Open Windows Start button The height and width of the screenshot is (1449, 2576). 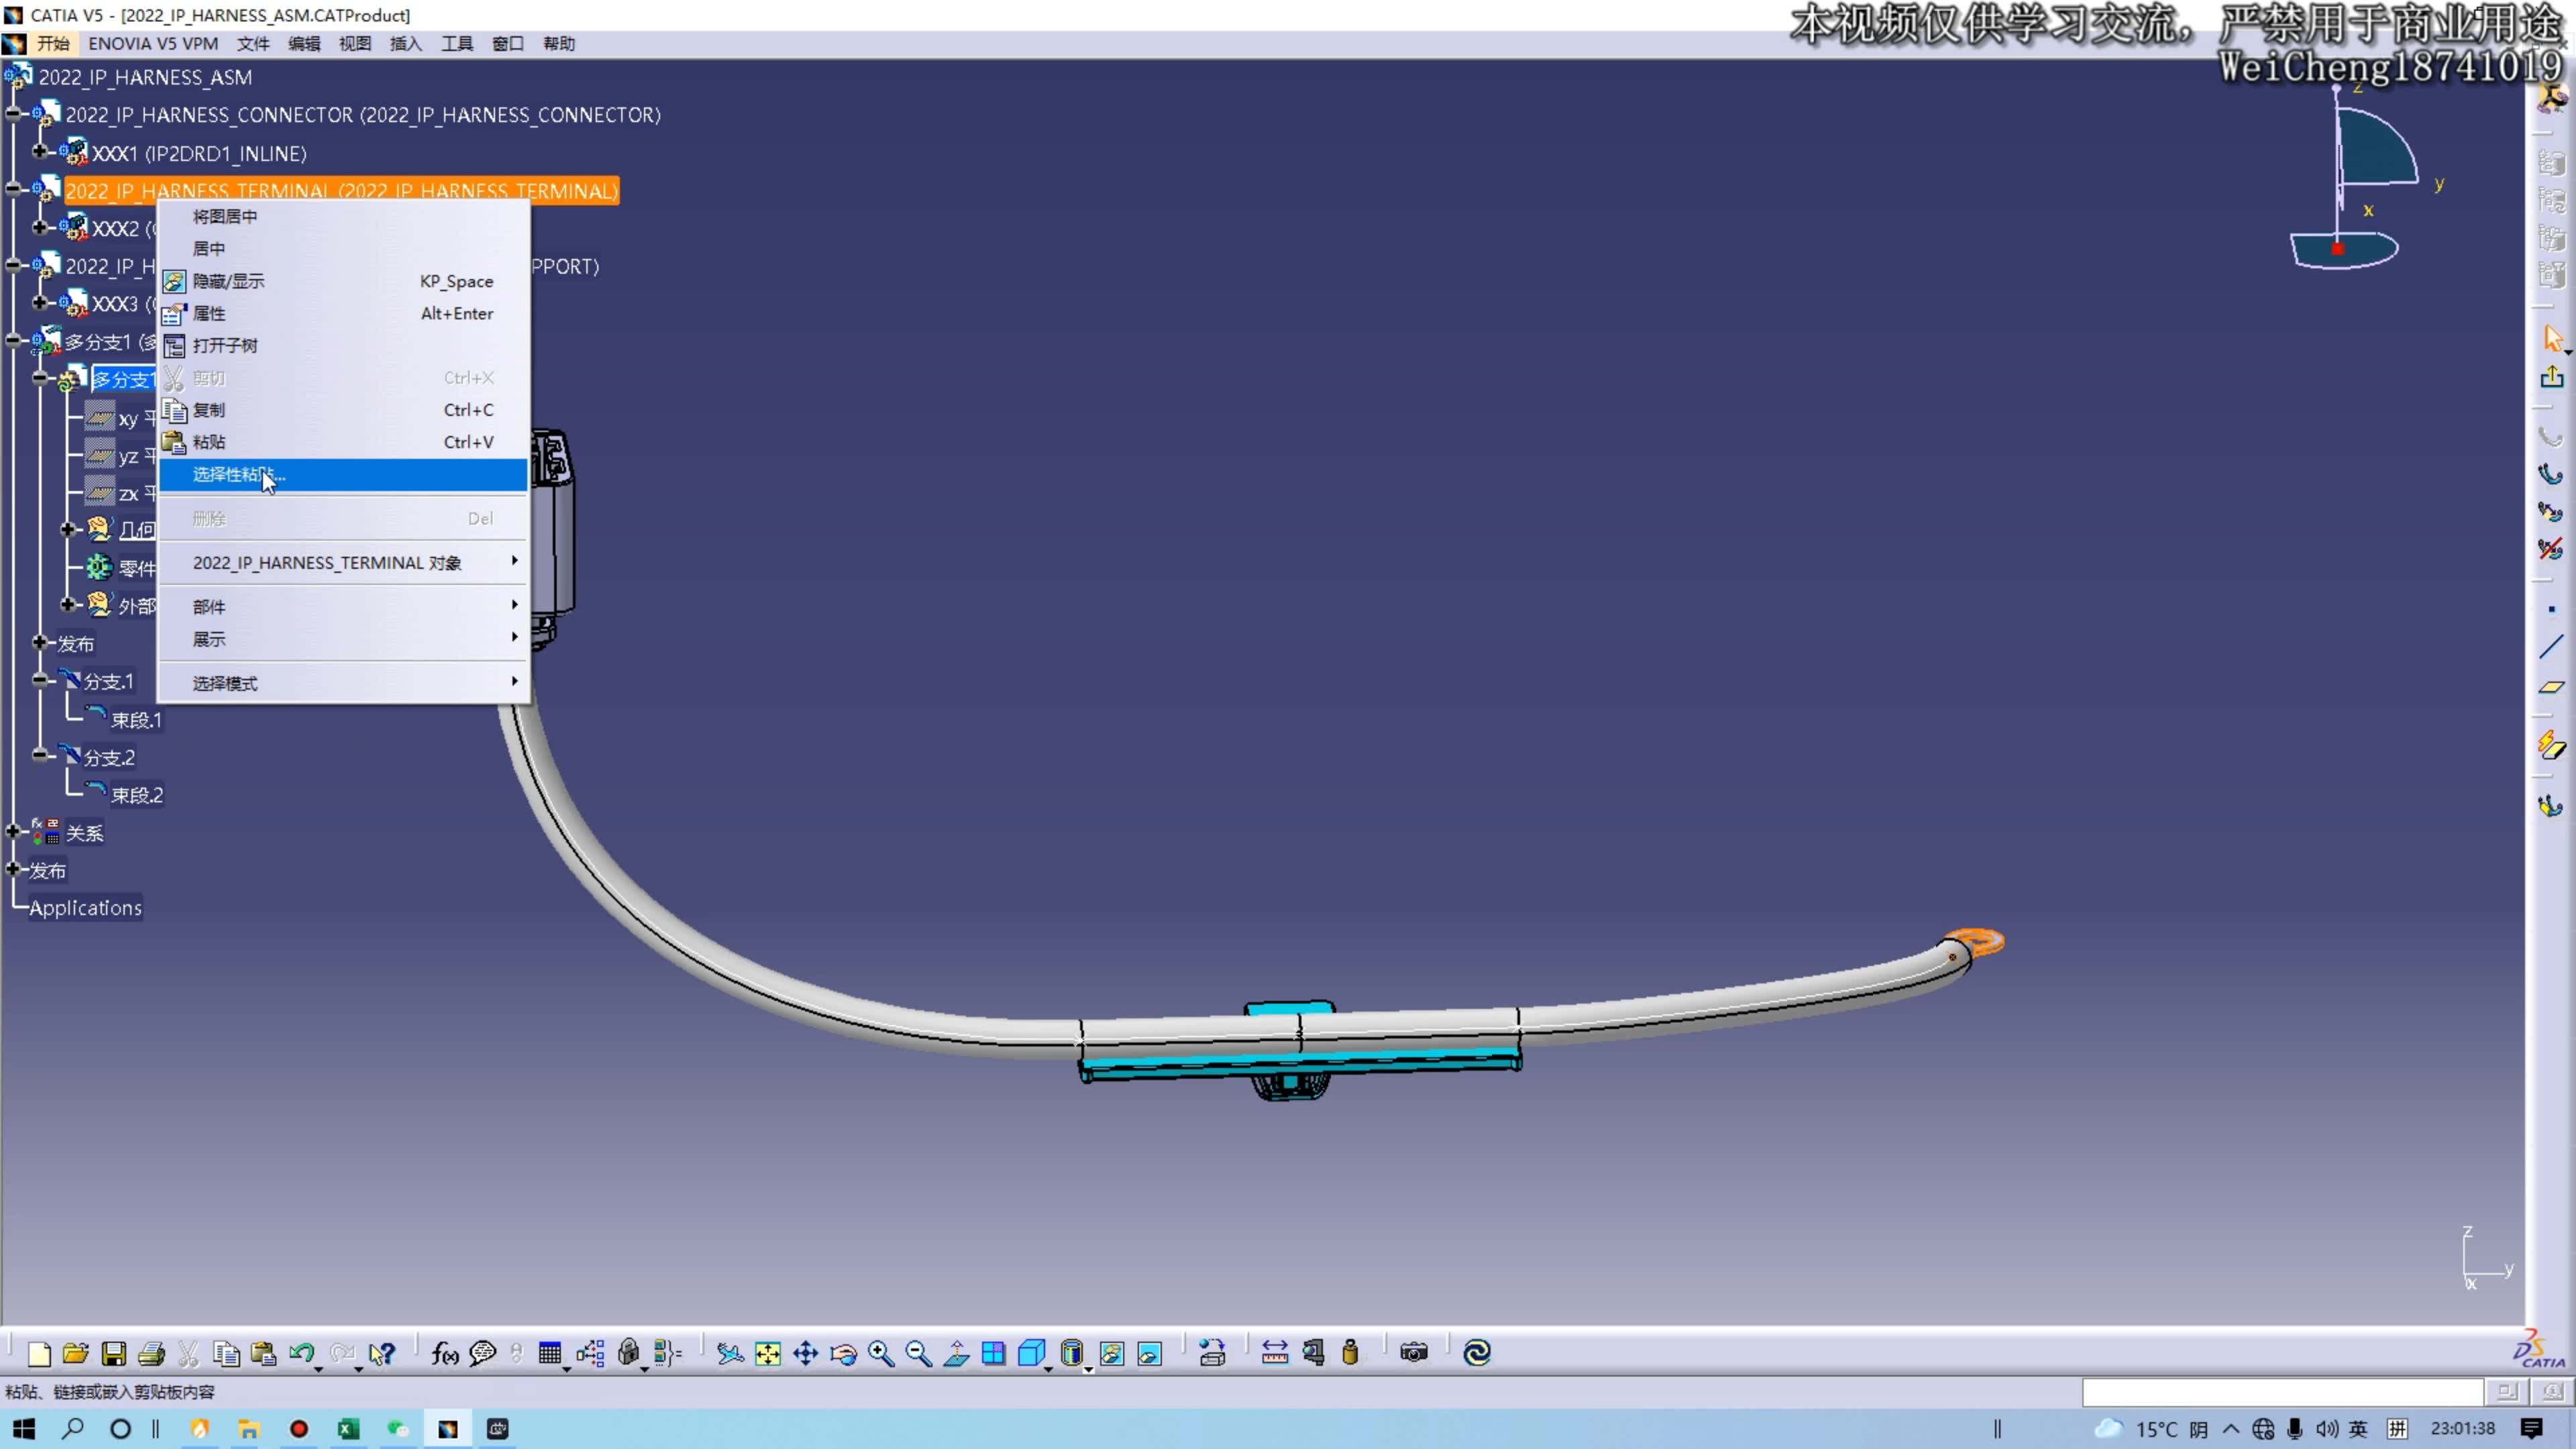(x=25, y=1428)
